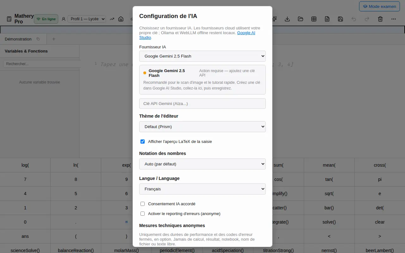The width and height of the screenshot is (405, 253).
Task: Click the less-than key
Action: 329,236
